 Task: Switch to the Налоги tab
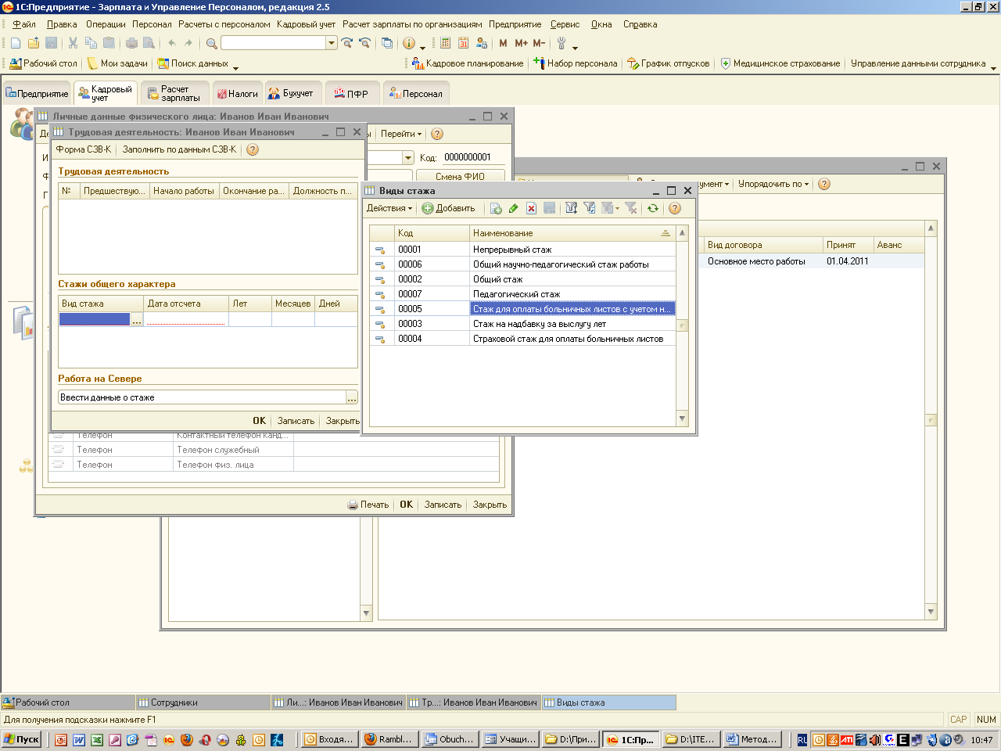237,93
